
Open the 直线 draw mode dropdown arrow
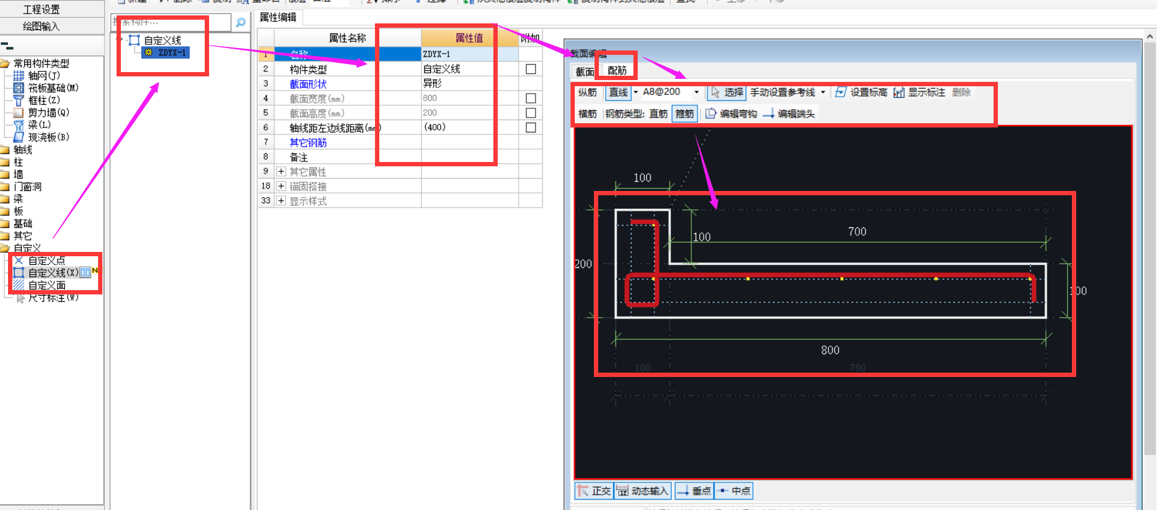click(x=636, y=92)
